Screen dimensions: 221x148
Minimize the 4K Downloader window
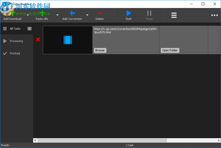(191, 4)
